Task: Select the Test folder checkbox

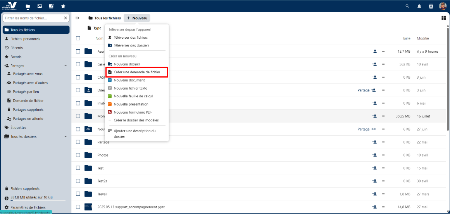Action: (78, 168)
